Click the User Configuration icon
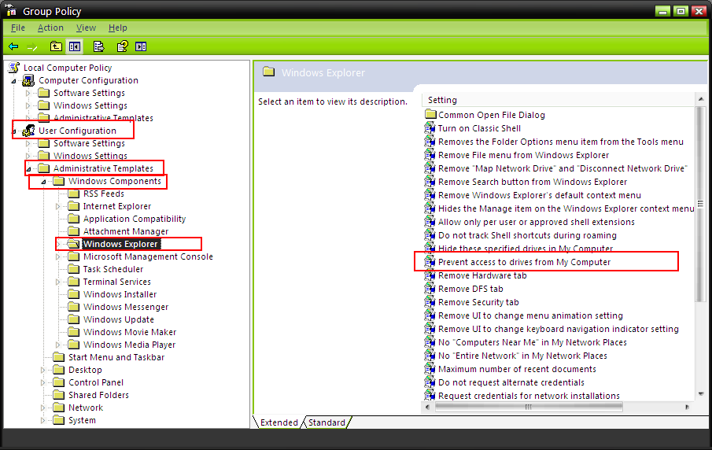Viewport: 712px width, 450px height. 28,131
